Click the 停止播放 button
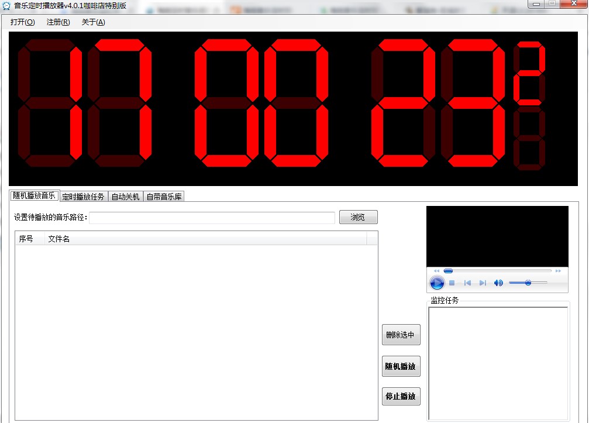This screenshot has width=589, height=423. click(x=401, y=396)
